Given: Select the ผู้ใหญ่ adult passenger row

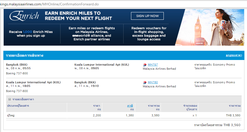Looking at the screenshot, I should tap(11, 115).
